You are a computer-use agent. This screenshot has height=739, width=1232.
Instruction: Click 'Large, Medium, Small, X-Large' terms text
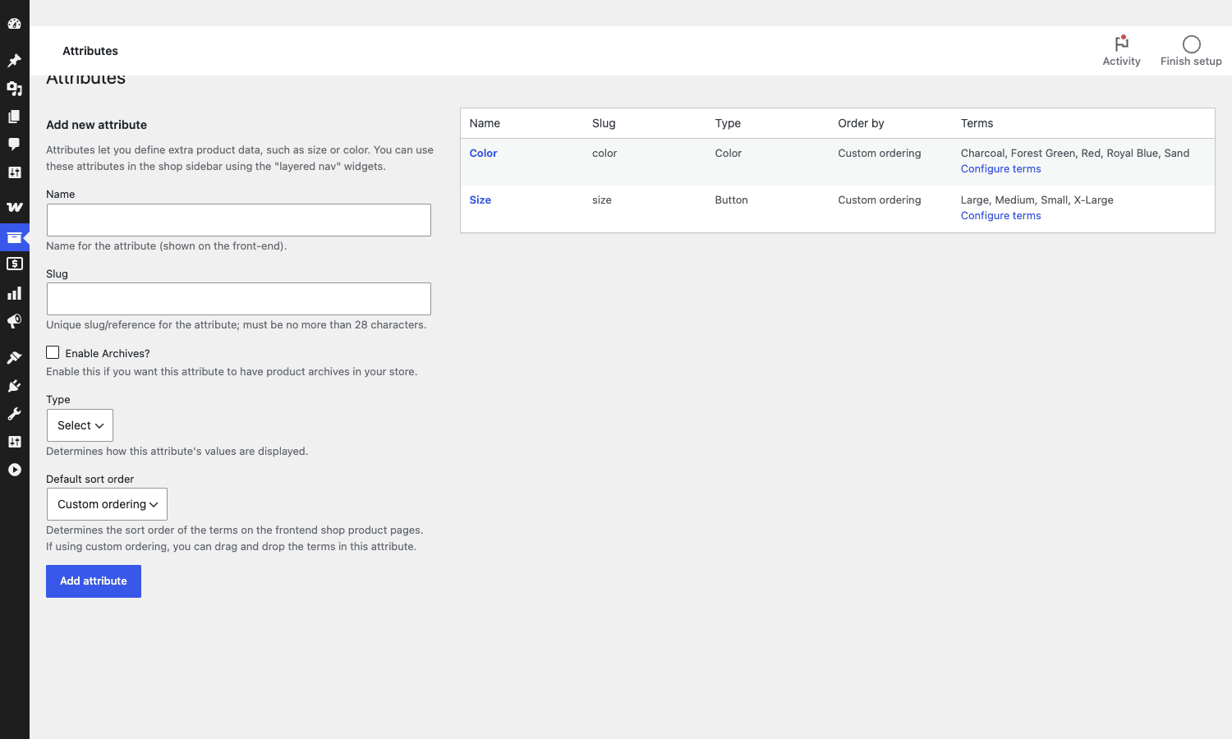coord(1037,200)
